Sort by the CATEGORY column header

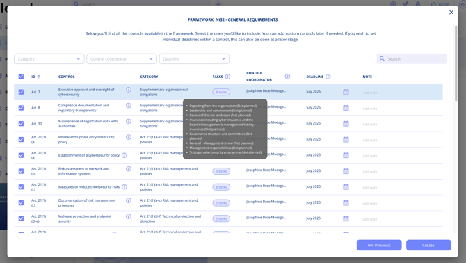(x=150, y=77)
